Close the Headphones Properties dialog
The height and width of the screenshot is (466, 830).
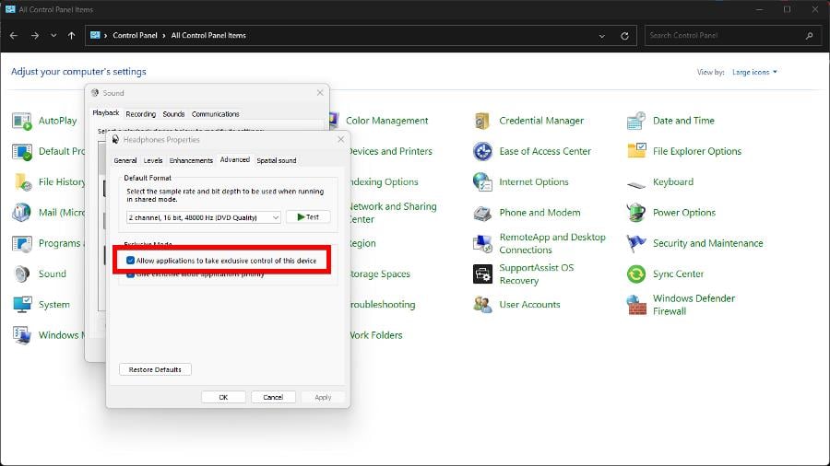click(341, 139)
